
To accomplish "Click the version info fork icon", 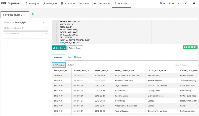I will tap(178, 4).
